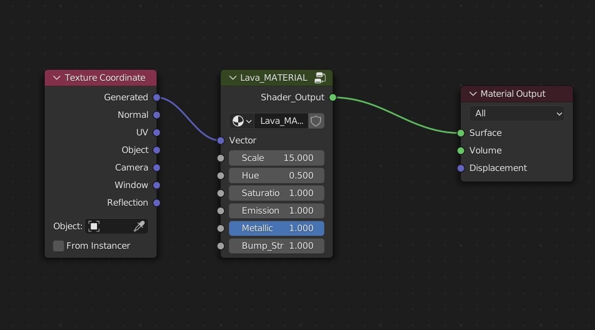Pick object with the eyedropper icon
Screen dimensions: 595x330
[139, 226]
